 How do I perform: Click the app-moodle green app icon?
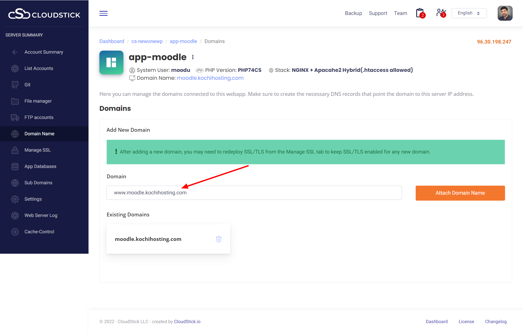click(111, 62)
